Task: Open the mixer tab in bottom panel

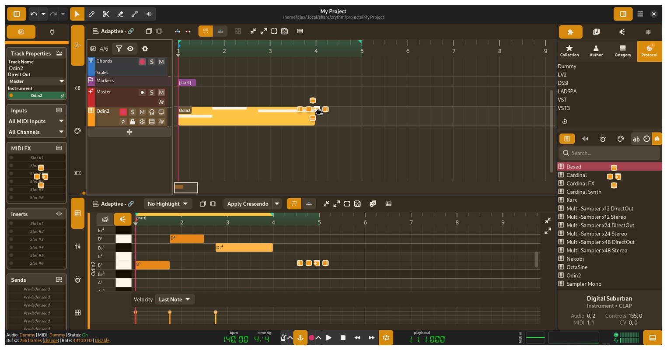Action: pos(78,246)
